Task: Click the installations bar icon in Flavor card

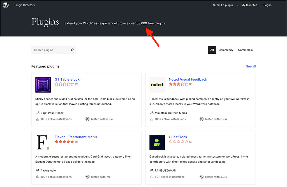Action: [38, 177]
